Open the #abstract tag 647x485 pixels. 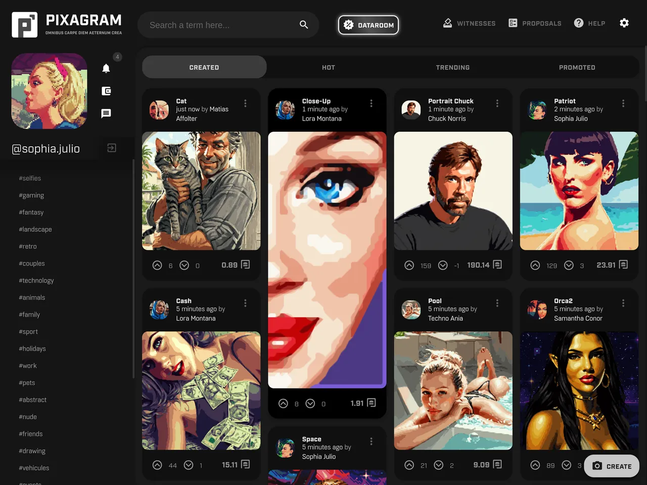point(33,400)
